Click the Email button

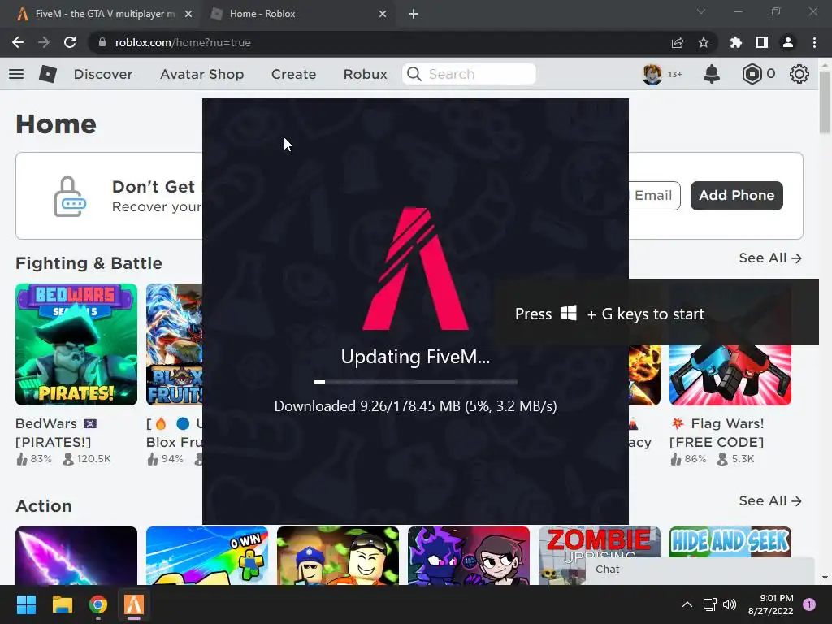coord(654,195)
